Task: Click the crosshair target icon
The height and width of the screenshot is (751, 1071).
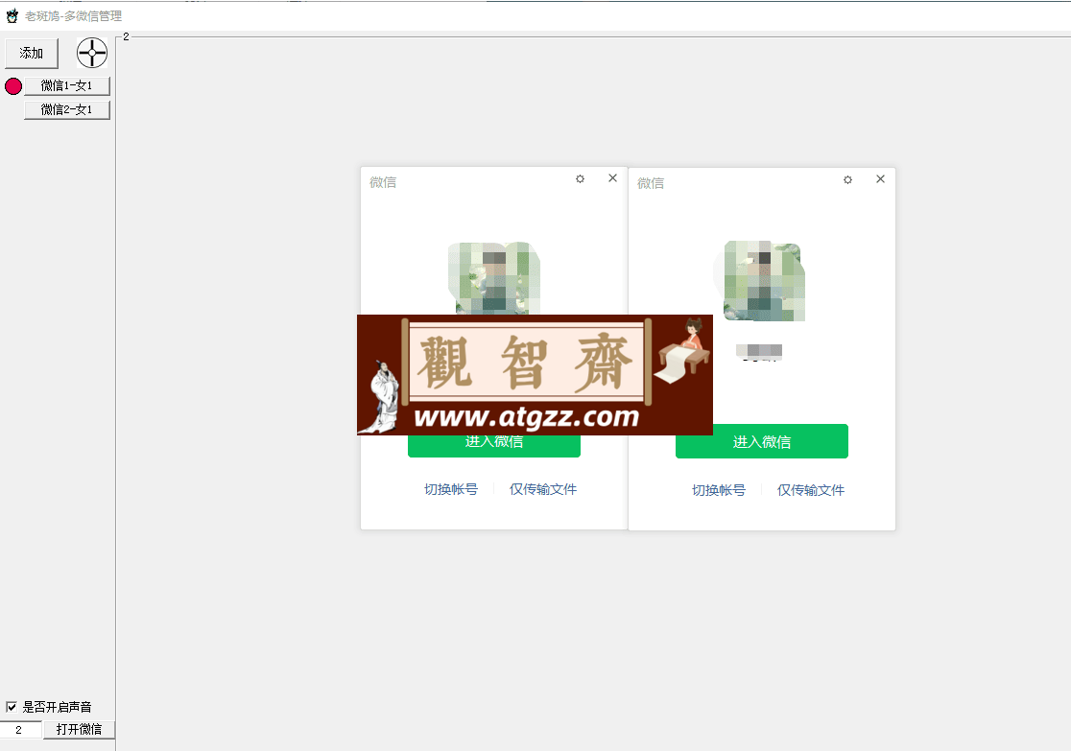Action: (92, 54)
